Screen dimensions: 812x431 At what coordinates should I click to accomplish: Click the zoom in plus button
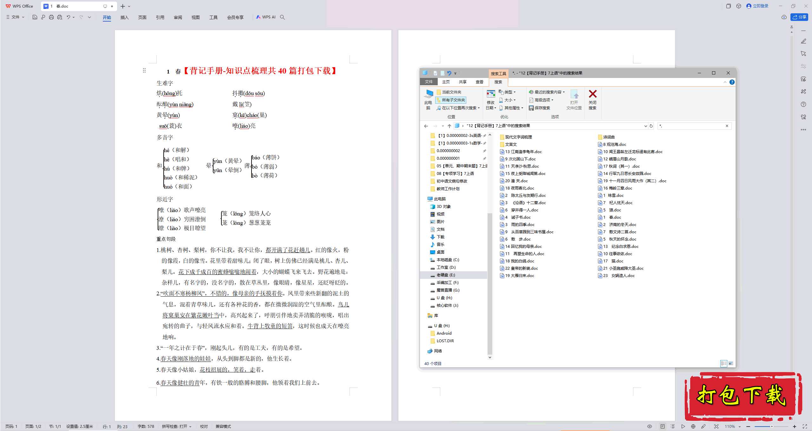pyautogui.click(x=795, y=427)
